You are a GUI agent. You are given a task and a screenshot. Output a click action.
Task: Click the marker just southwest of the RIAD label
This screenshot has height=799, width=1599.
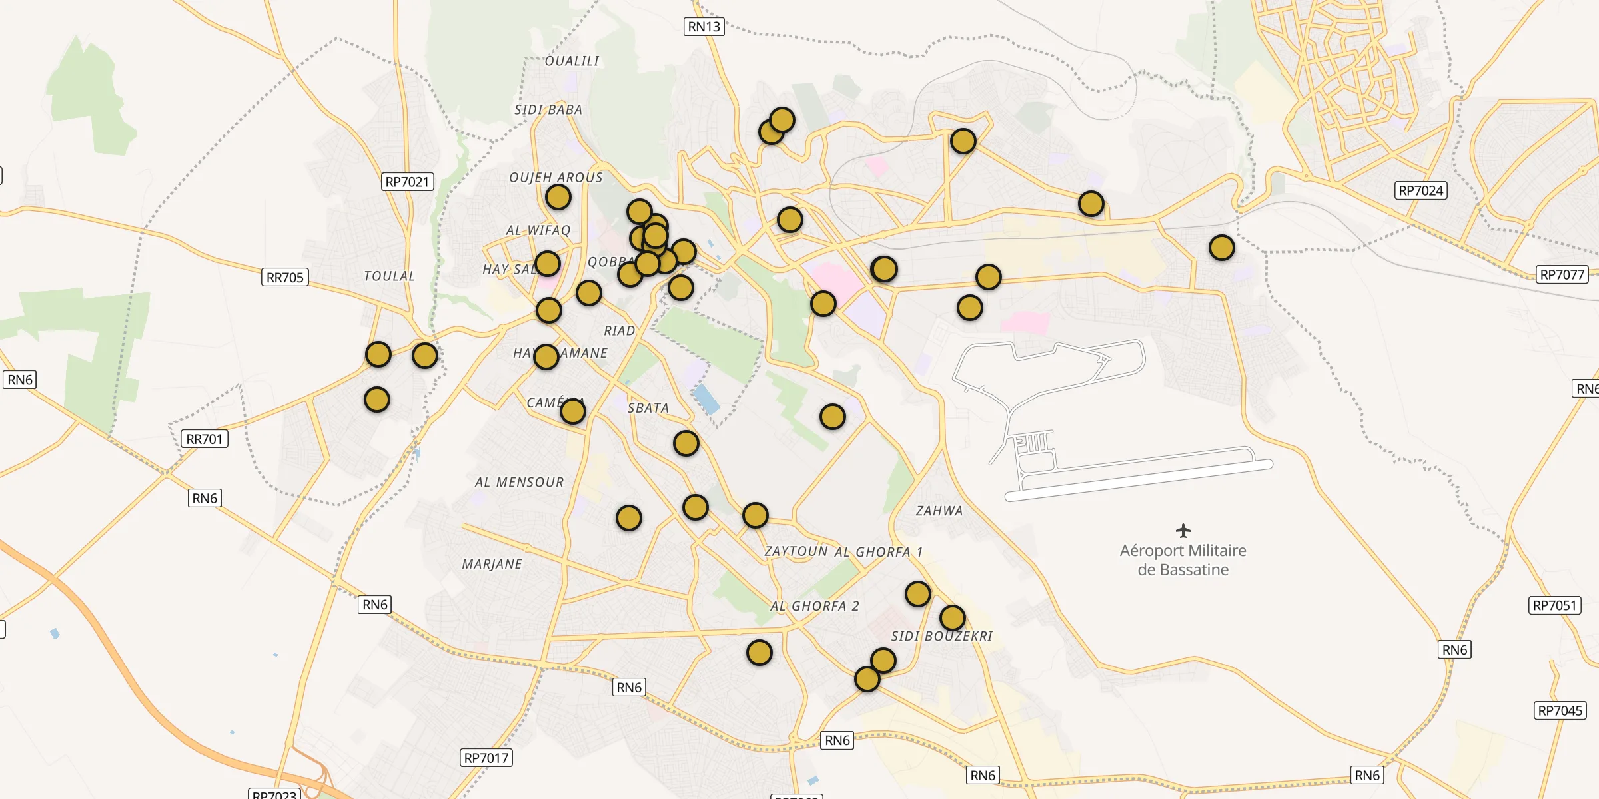[588, 293]
